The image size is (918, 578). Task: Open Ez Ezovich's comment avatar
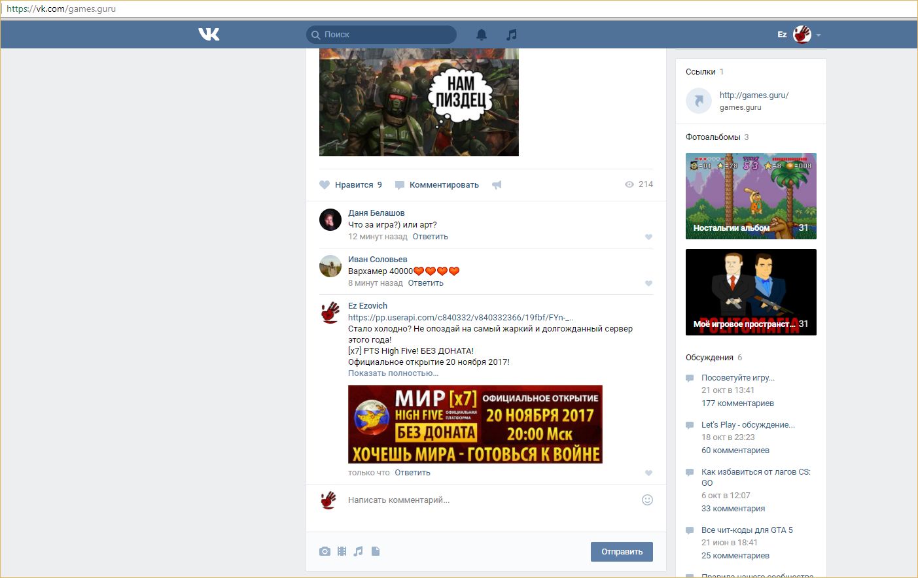point(330,313)
